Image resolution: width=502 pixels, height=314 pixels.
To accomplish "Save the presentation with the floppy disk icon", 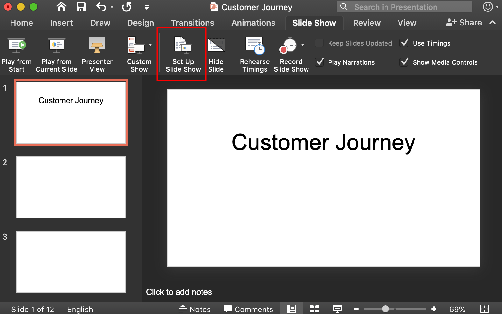I will coord(81,7).
